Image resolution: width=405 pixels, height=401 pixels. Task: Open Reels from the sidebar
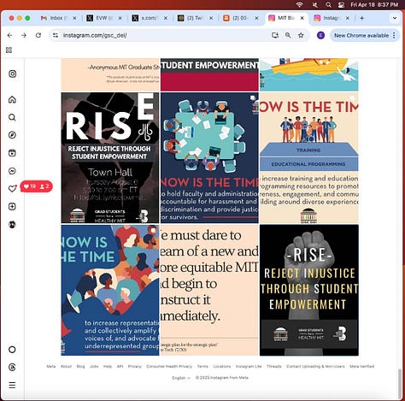[12, 153]
